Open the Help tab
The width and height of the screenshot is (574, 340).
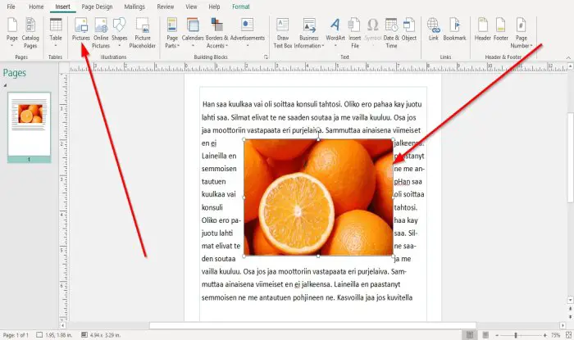(x=214, y=7)
